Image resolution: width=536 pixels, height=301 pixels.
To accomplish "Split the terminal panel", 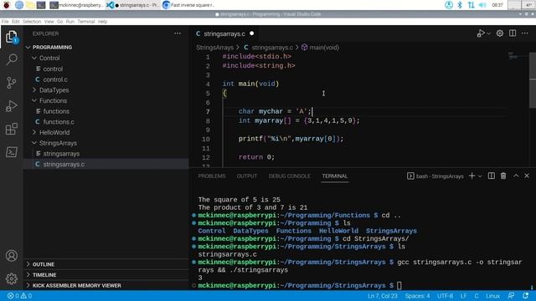I will click(x=492, y=176).
